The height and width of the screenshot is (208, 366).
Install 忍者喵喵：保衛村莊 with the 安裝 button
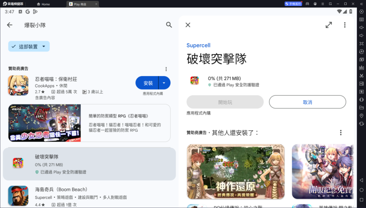(147, 83)
